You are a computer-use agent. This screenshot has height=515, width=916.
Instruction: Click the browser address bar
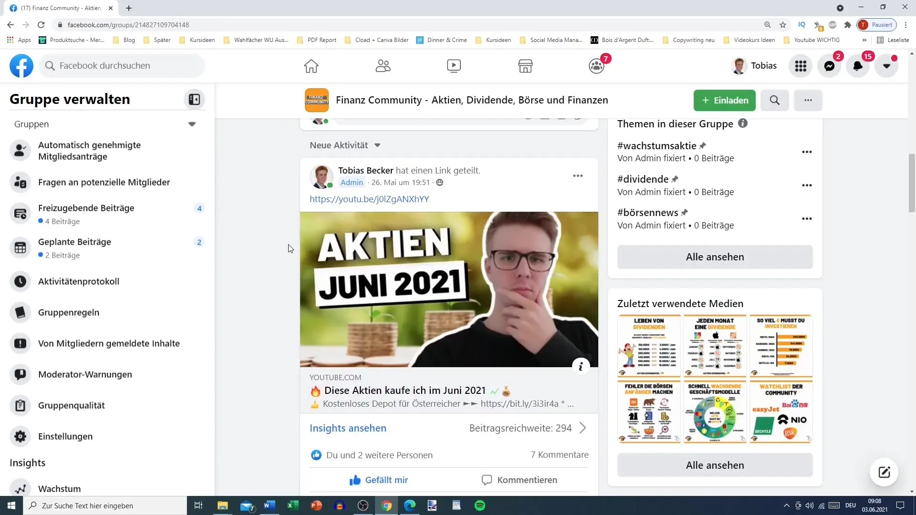(410, 25)
